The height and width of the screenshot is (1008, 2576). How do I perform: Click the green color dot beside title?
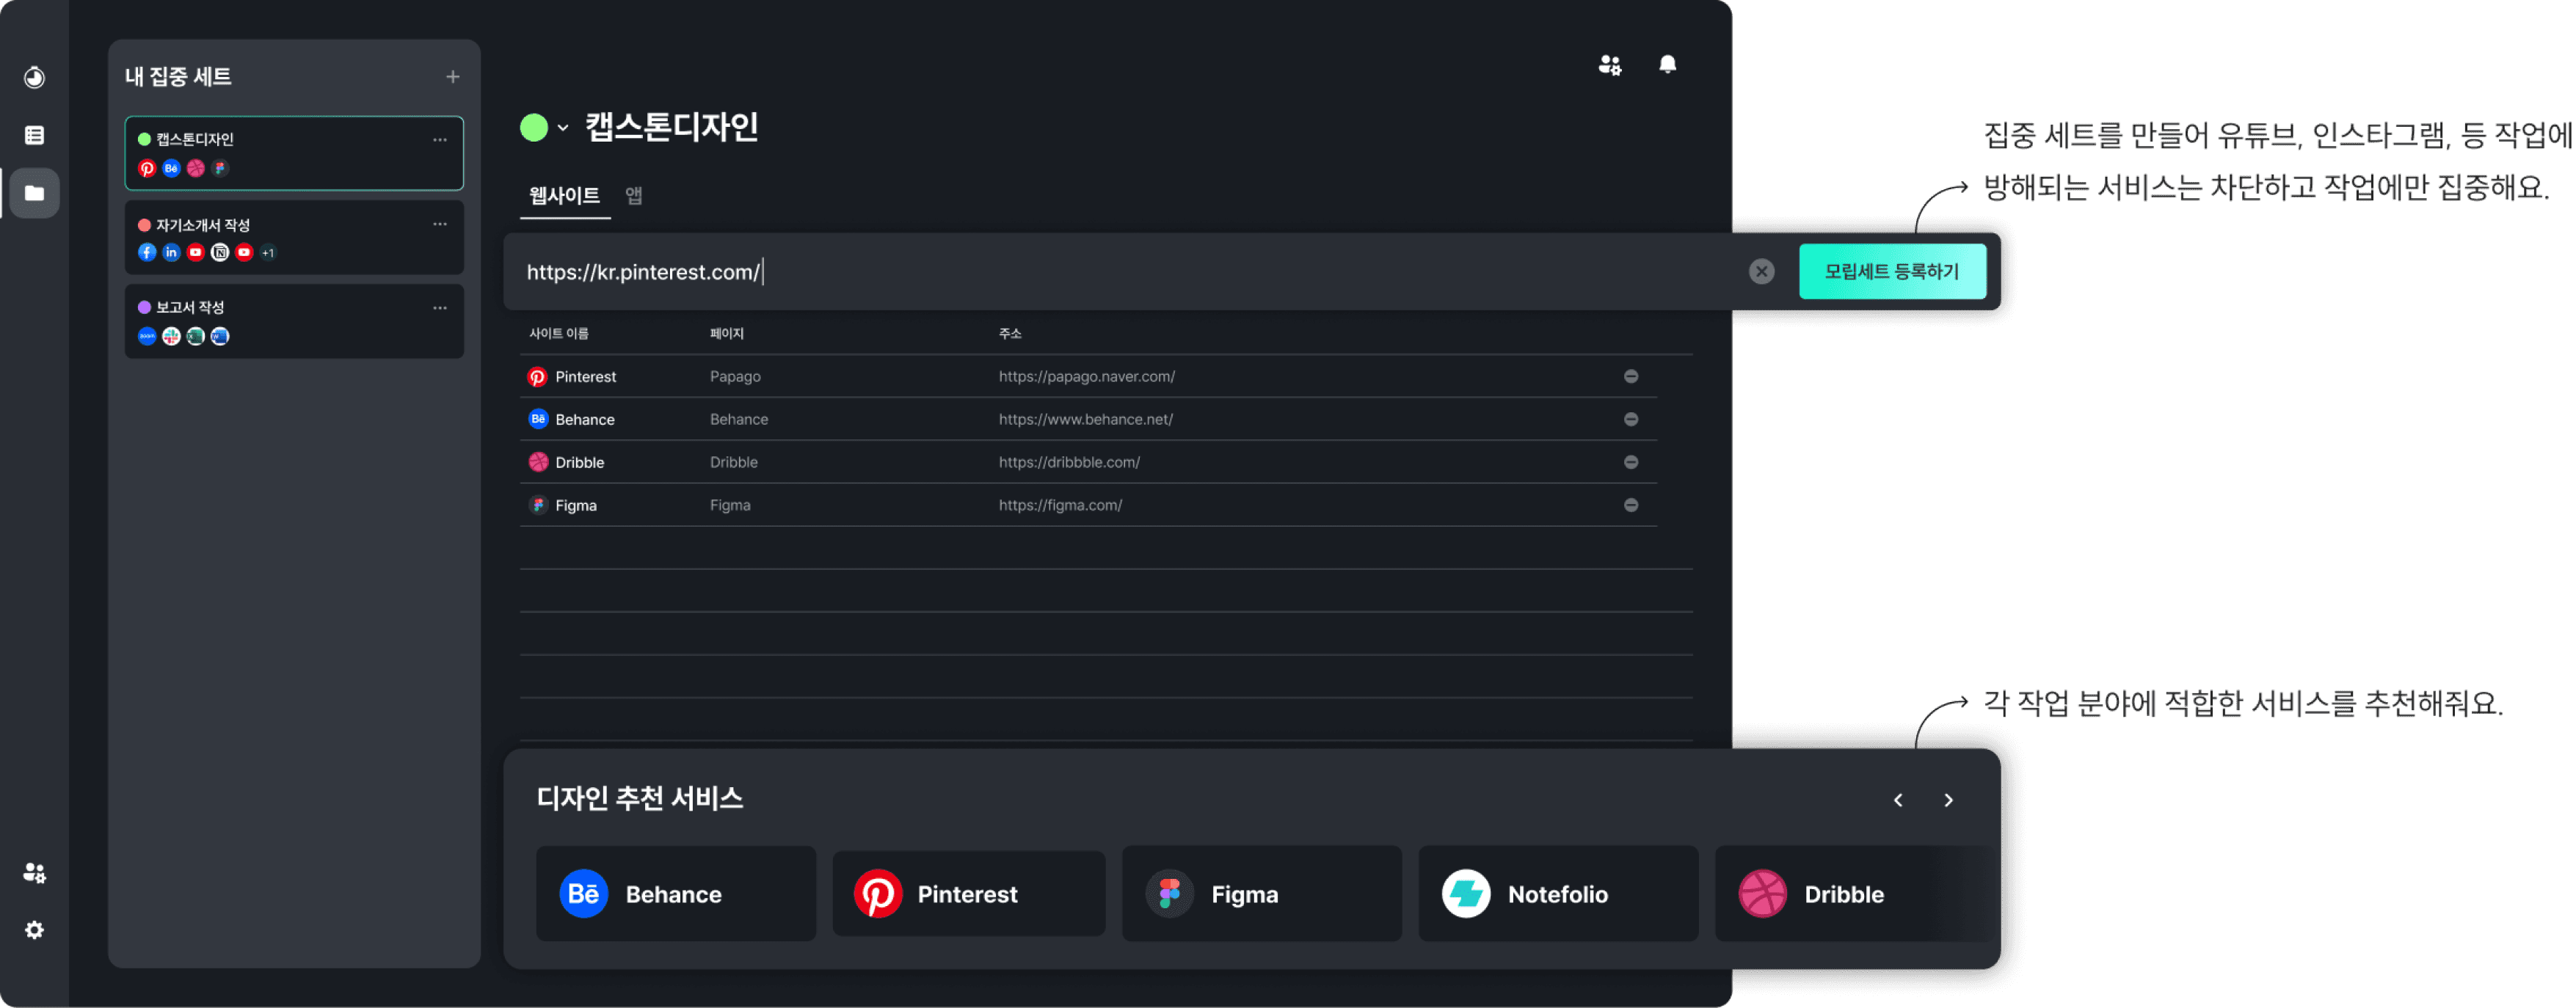click(x=534, y=128)
